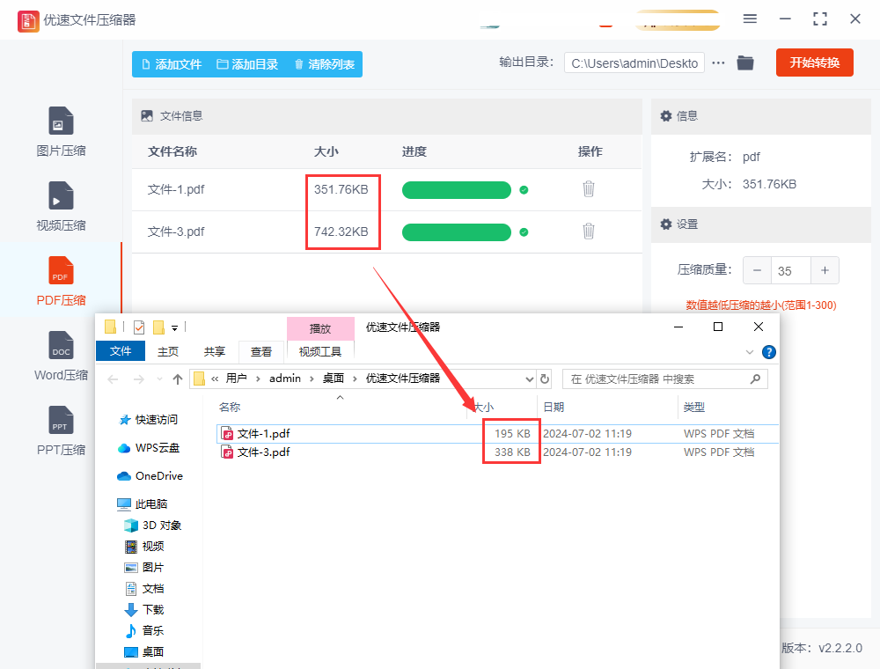Show hidden breadcrumb path levels
This screenshot has width=880, height=669.
pos(215,379)
